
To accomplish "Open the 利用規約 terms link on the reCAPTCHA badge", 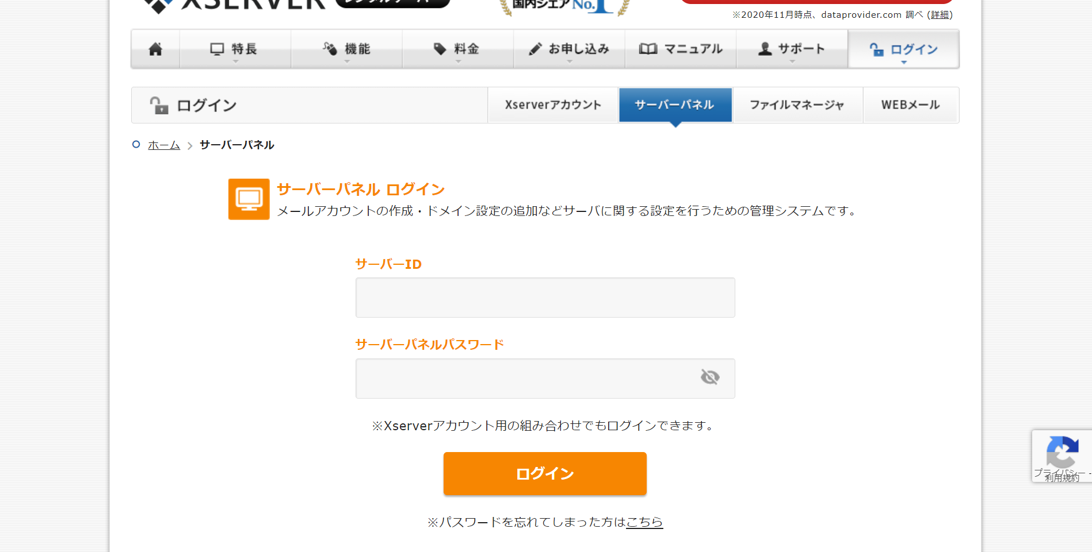I will 1062,478.
